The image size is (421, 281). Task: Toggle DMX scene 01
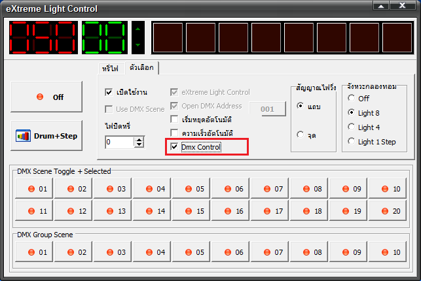point(34,189)
